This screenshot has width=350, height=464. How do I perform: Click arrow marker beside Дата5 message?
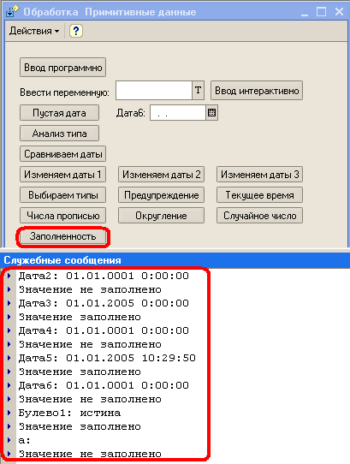[9, 358]
